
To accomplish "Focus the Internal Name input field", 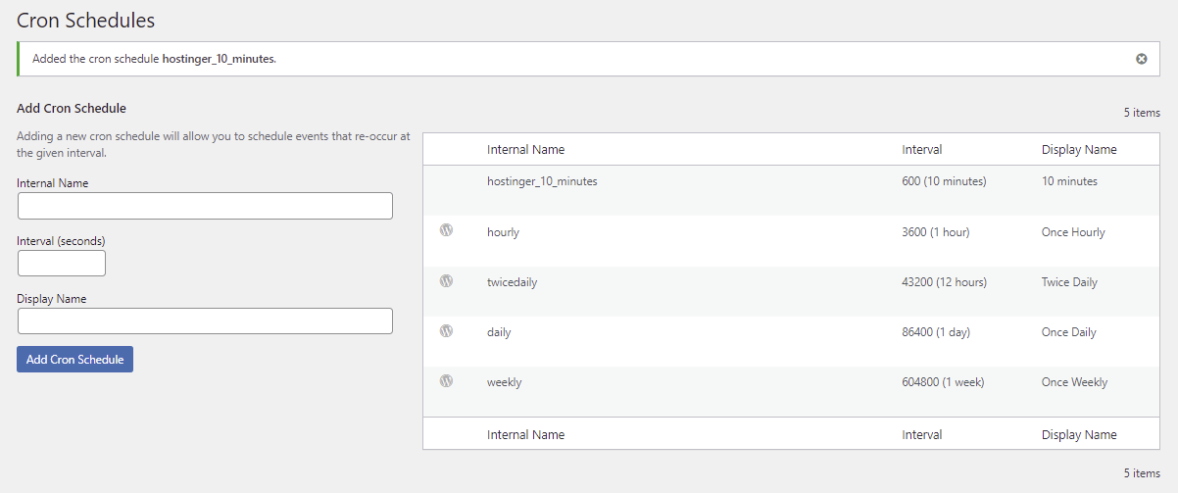I will pos(205,206).
